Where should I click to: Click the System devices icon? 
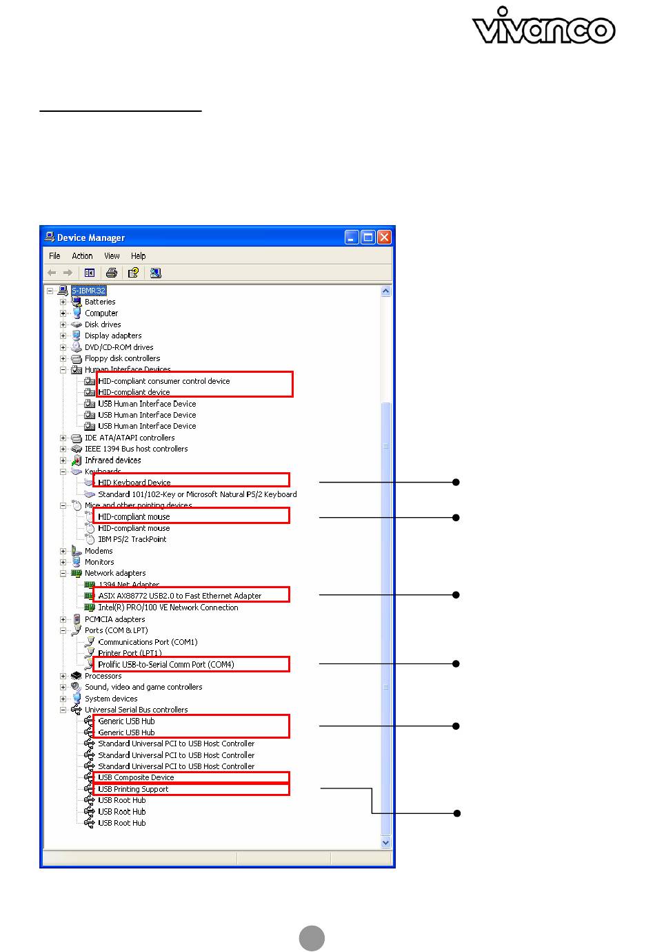click(77, 699)
